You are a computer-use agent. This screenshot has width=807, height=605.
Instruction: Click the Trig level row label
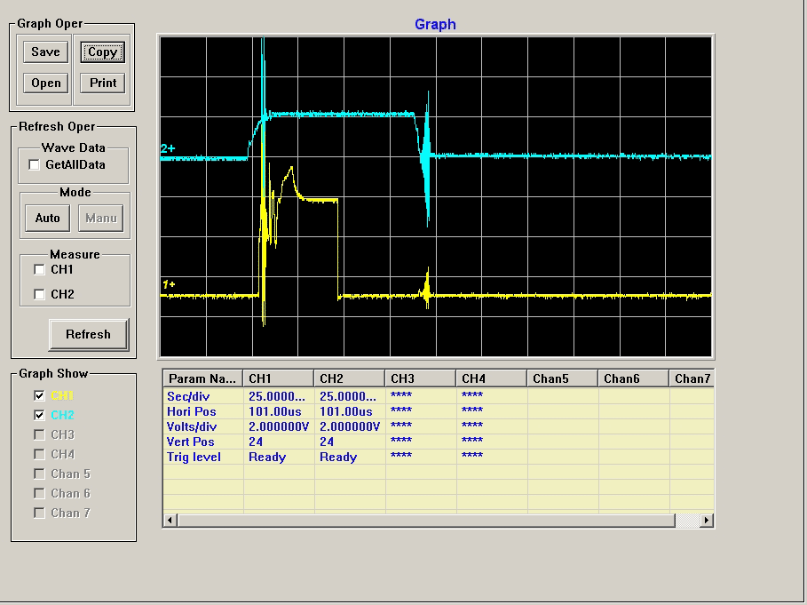click(194, 457)
